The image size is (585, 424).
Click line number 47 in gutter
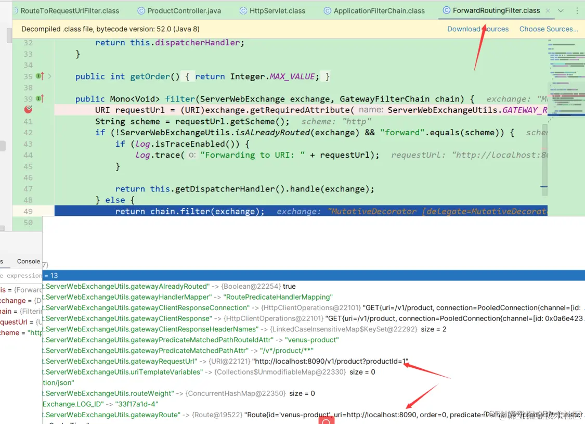pyautogui.click(x=28, y=189)
